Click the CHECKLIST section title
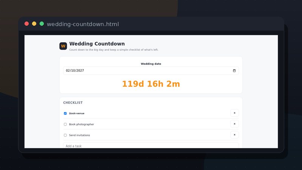 coord(73,103)
